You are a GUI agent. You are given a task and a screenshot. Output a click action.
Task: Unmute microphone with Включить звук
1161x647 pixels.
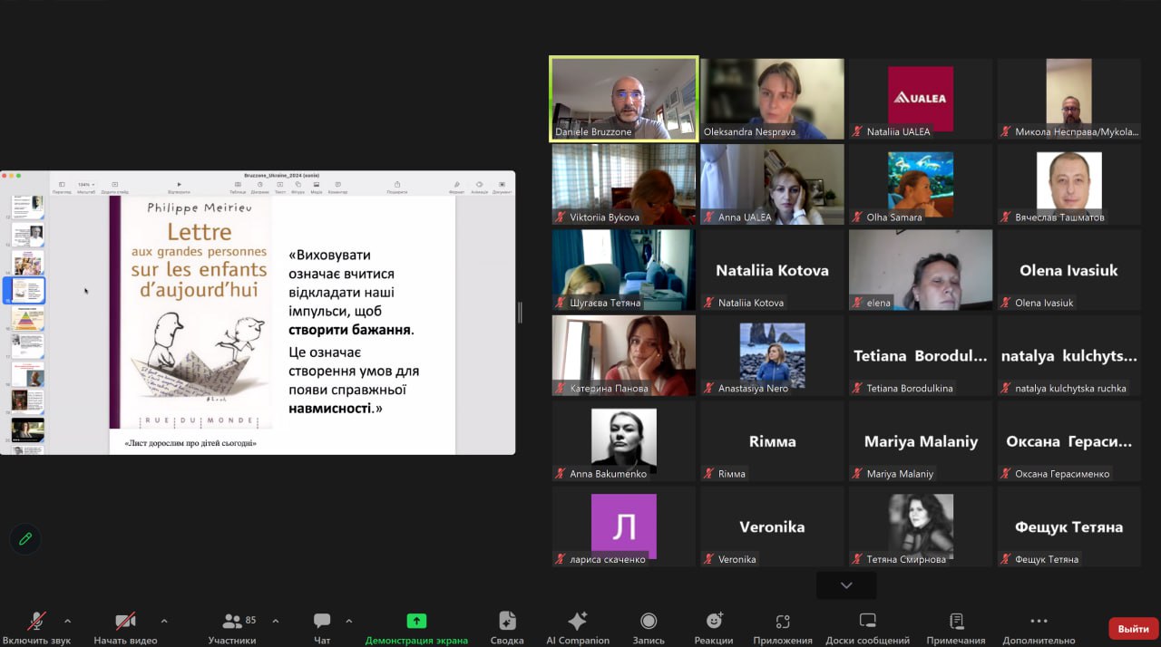click(37, 622)
